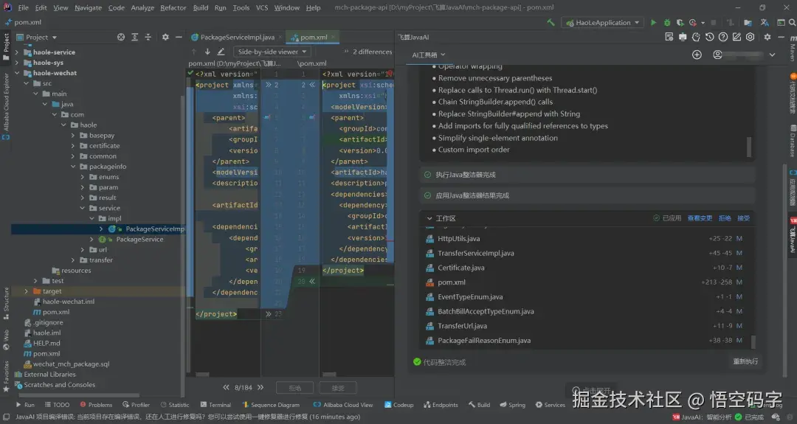The width and height of the screenshot is (797, 424).
Task: Click the 查看变更 link
Action: 700,218
